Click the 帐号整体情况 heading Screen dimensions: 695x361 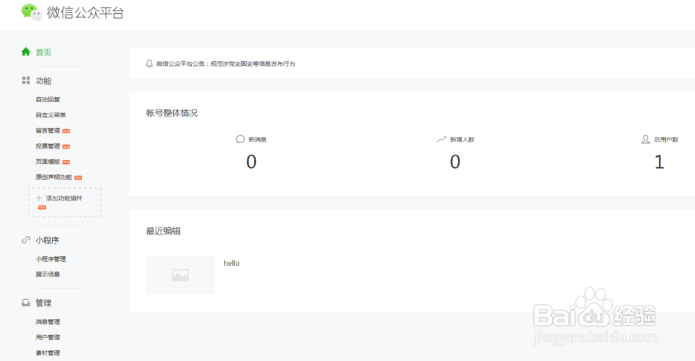(172, 113)
